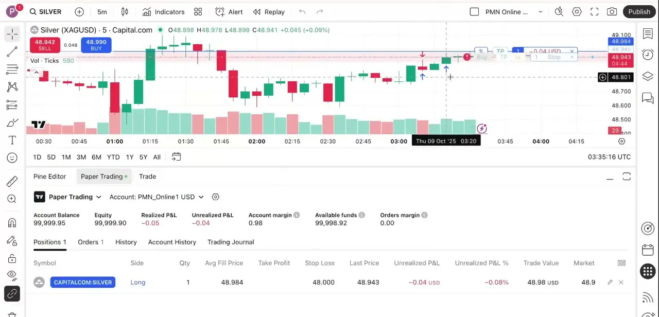The image size is (659, 317).
Task: Open chart settings hexagon icon
Action: [x=577, y=12]
